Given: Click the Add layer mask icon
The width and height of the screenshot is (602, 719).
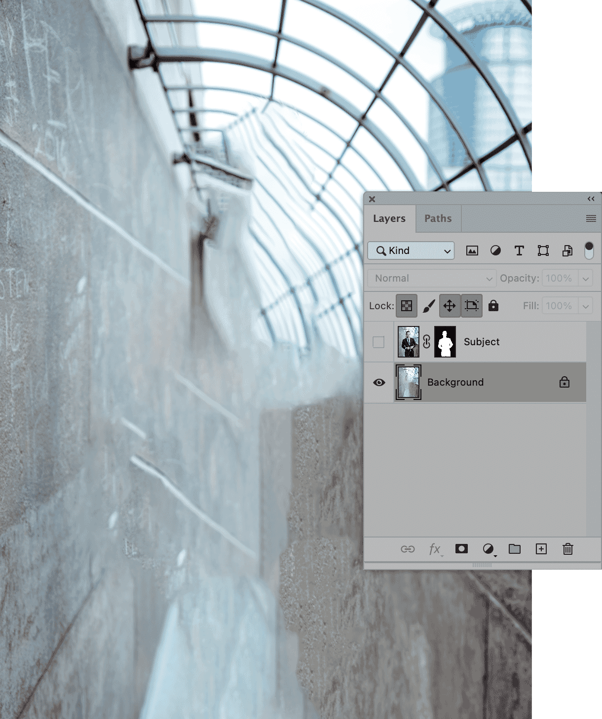Looking at the screenshot, I should pos(461,549).
